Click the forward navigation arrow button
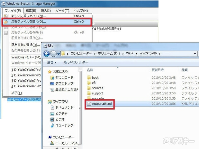199x149 pixels. click(x=53, y=54)
